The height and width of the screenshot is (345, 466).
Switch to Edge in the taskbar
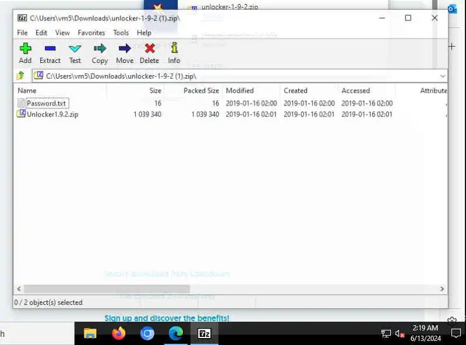coord(176,333)
